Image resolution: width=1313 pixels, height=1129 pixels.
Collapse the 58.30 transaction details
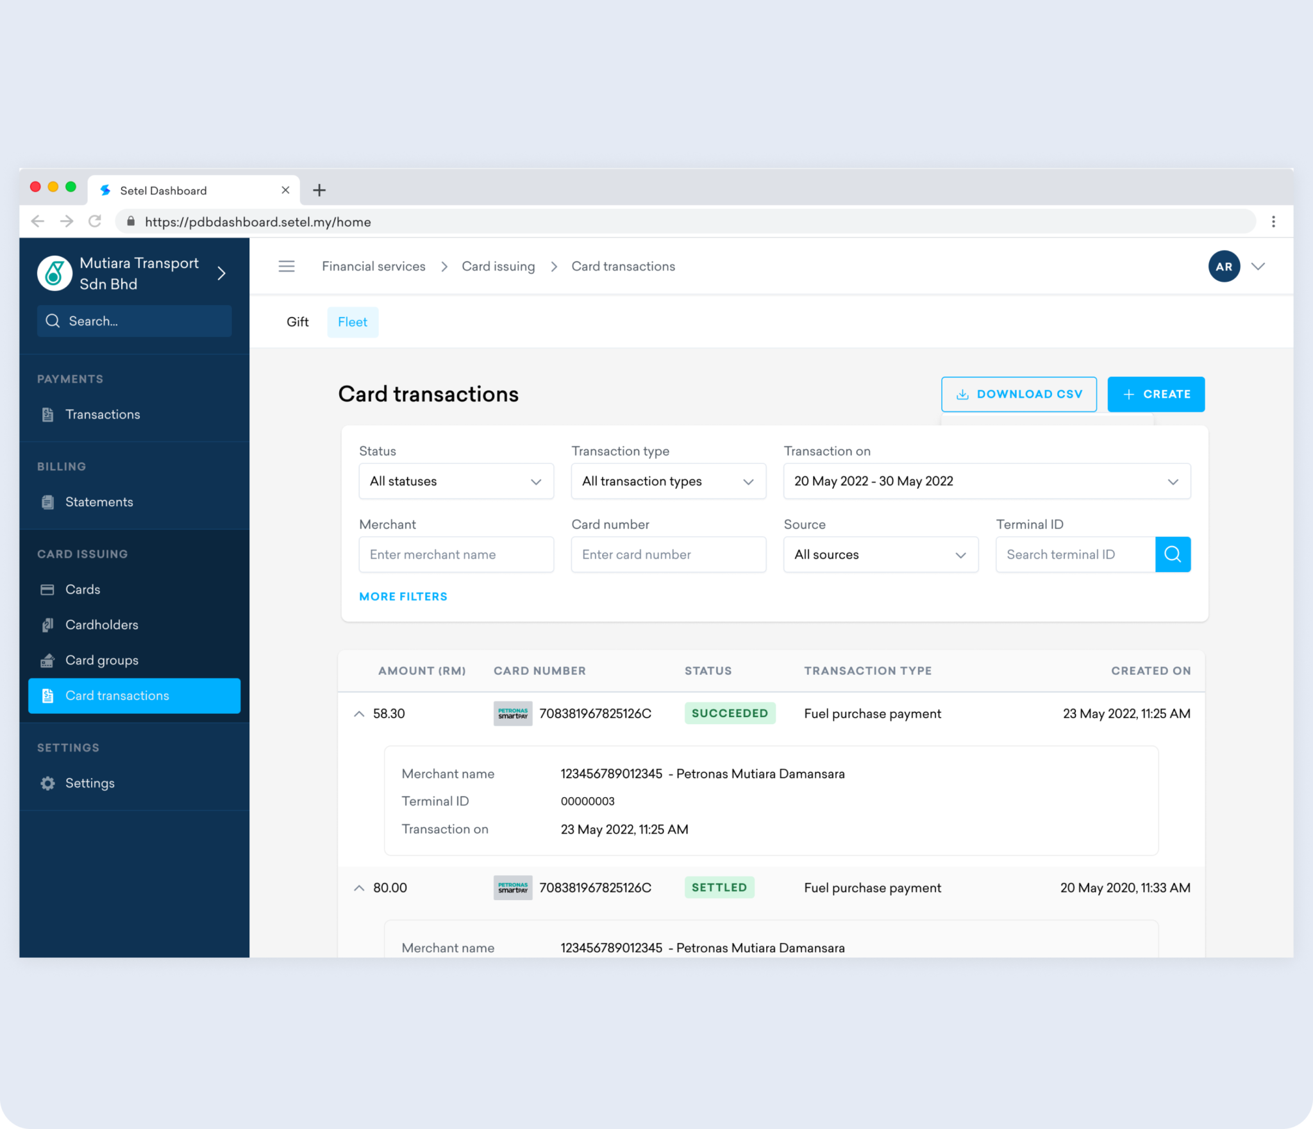(359, 713)
